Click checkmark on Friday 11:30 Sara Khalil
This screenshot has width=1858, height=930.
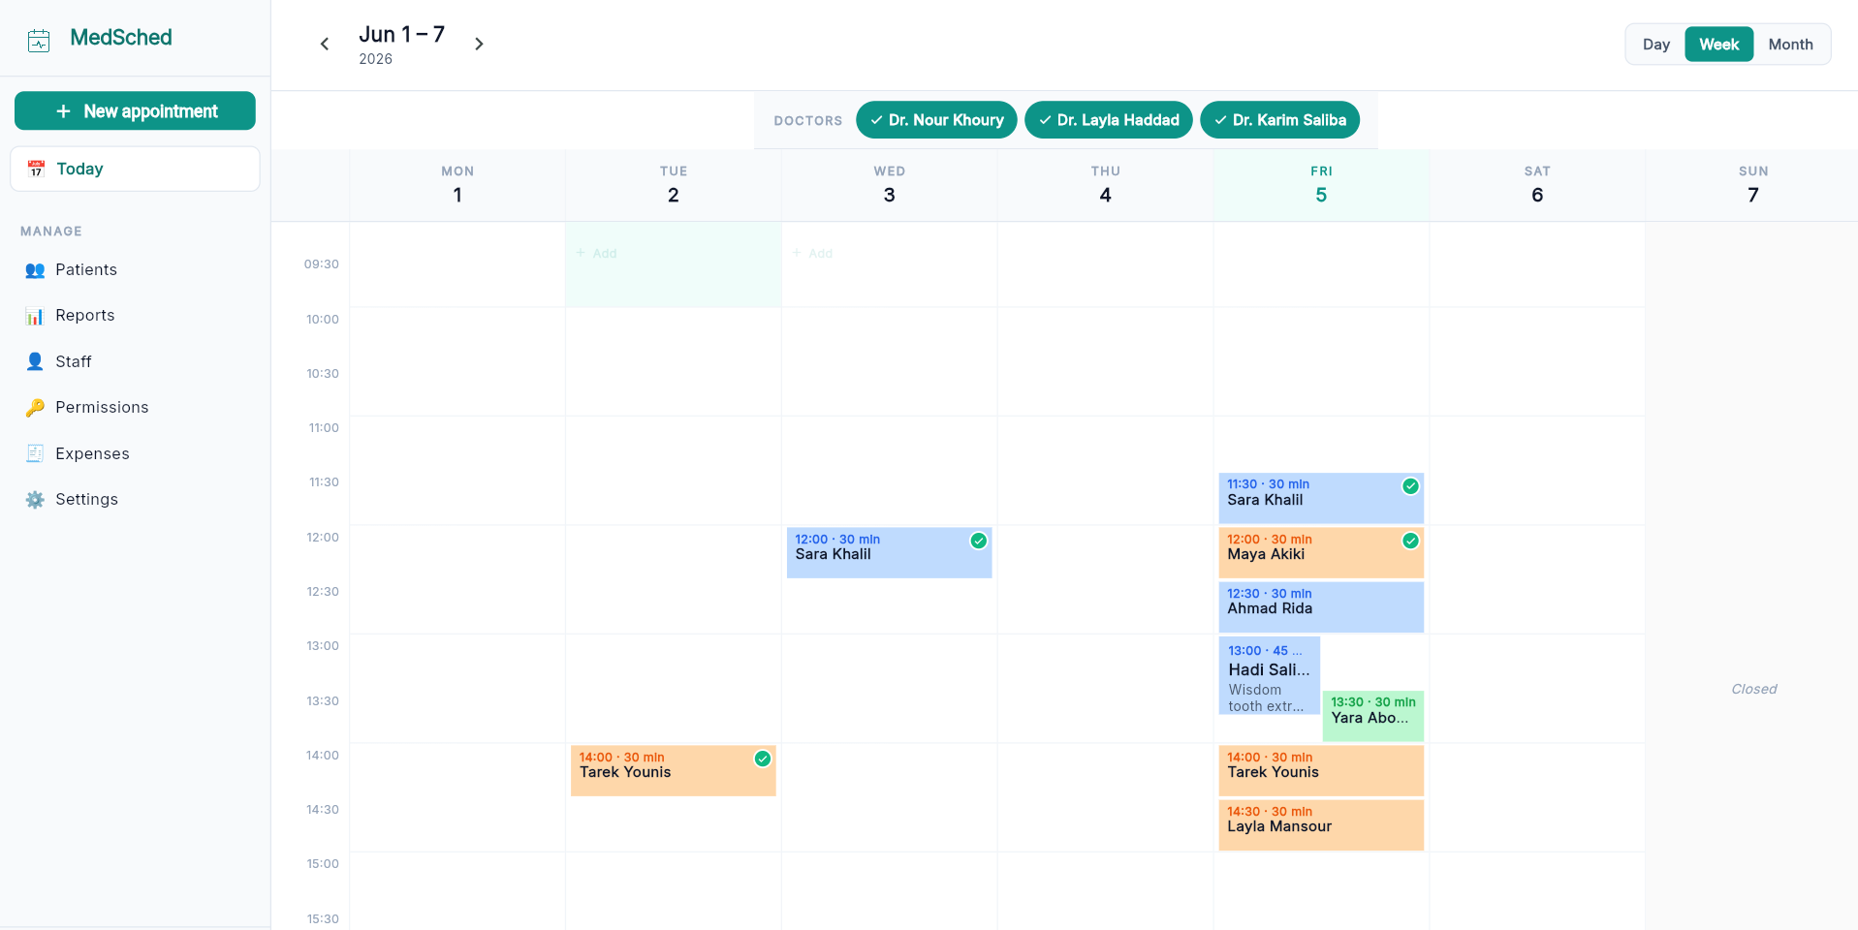pos(1410,486)
